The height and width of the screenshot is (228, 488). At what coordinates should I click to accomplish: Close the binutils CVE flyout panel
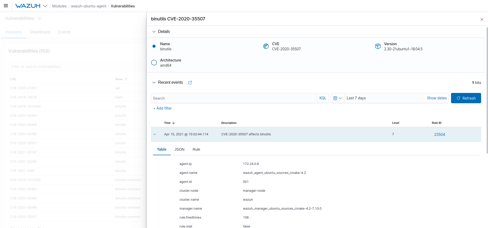(482, 19)
